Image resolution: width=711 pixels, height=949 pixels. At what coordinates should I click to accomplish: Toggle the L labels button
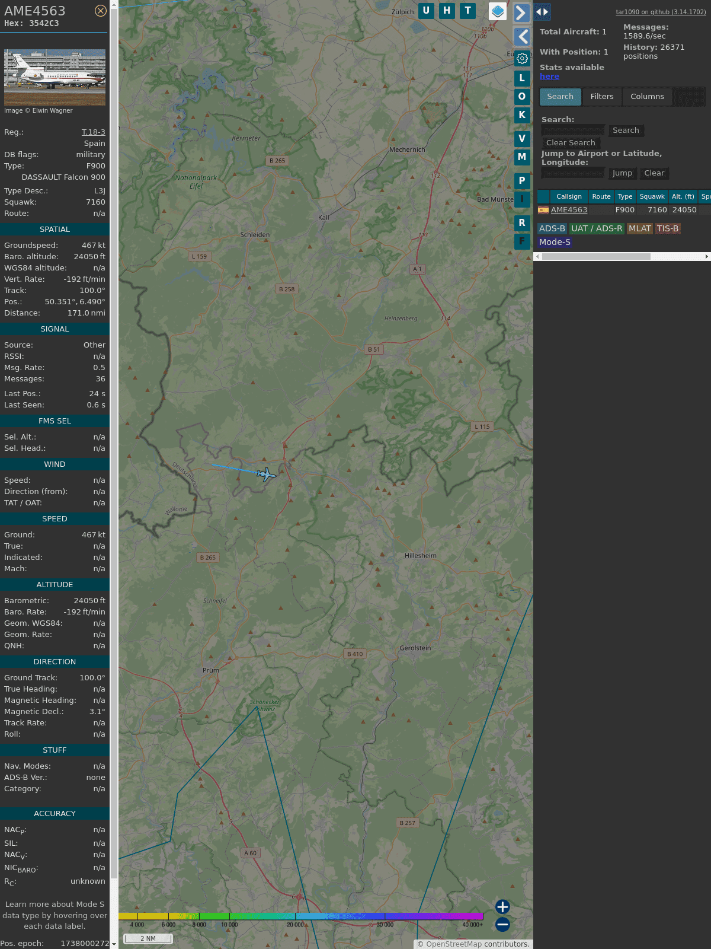(522, 78)
